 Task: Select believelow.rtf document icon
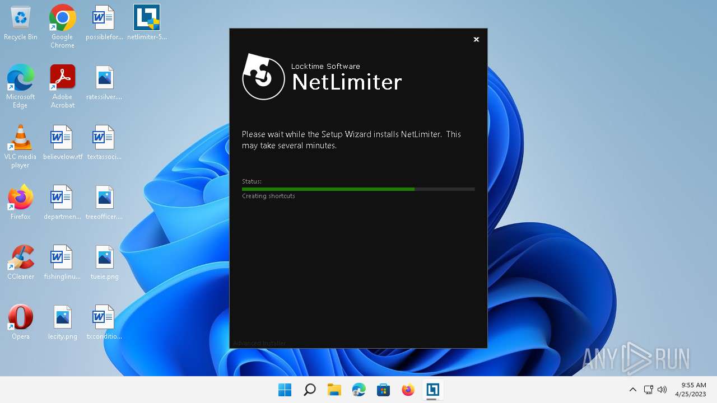(x=62, y=143)
